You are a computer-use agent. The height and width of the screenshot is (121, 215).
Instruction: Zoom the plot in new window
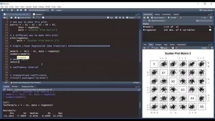coord(155,48)
